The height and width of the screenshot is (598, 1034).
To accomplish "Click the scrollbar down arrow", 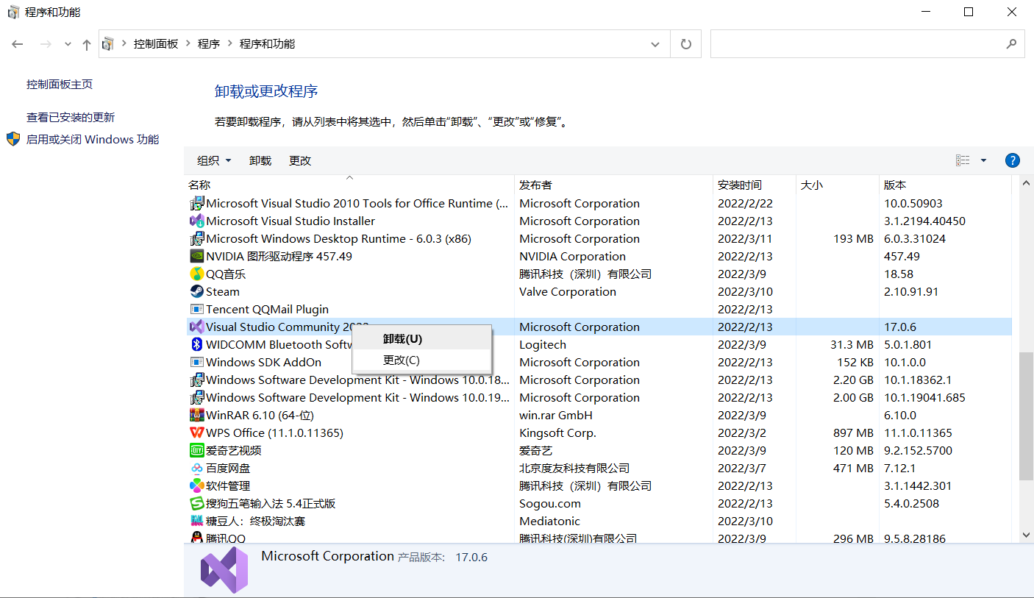I will tap(1027, 535).
